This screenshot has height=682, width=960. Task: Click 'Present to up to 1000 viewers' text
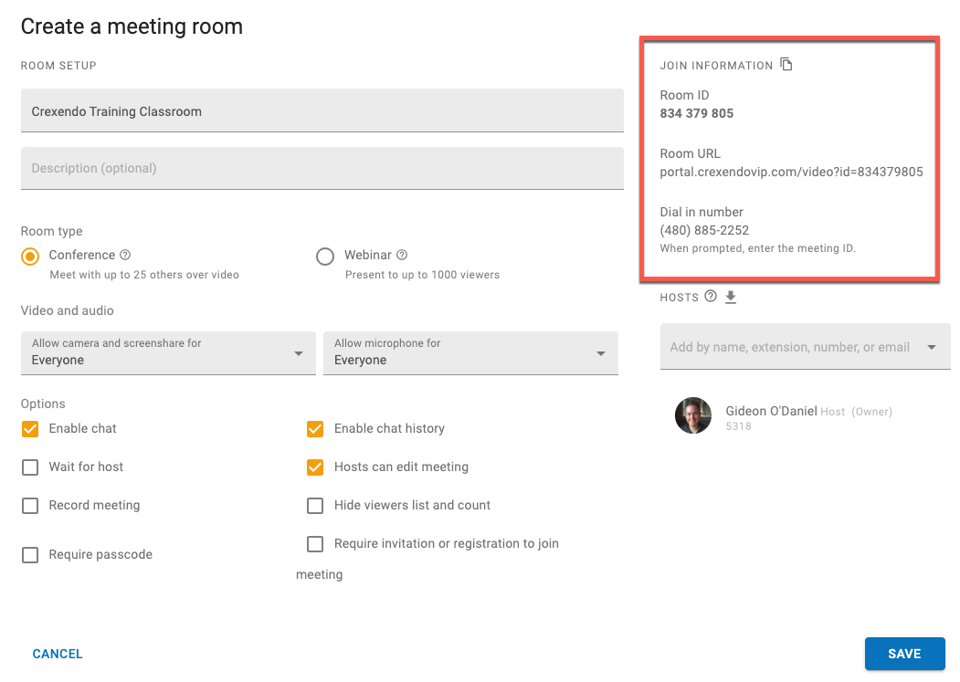point(422,275)
